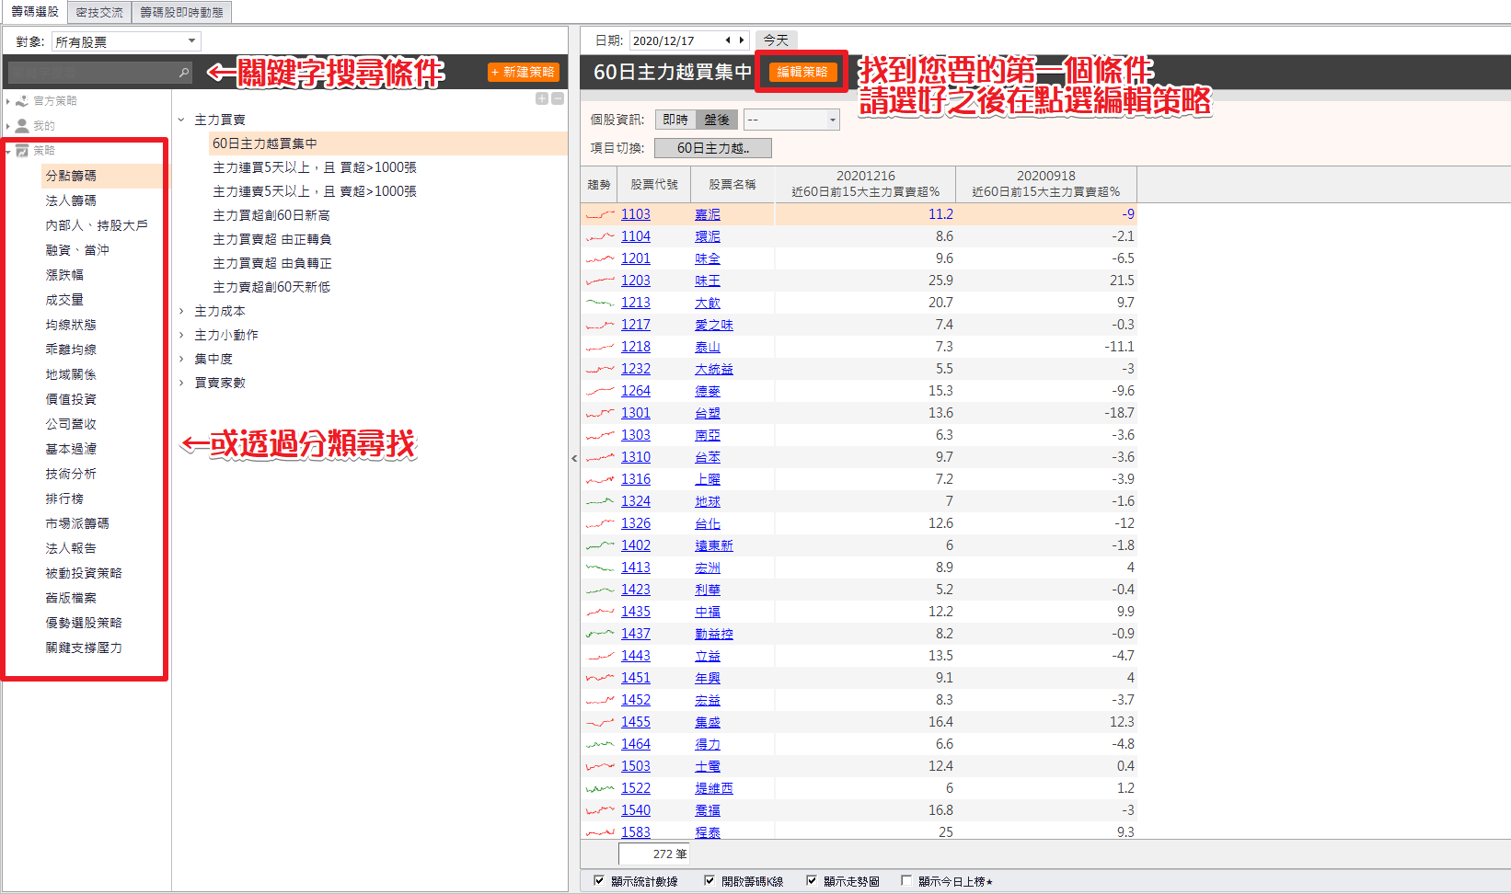The height and width of the screenshot is (894, 1511).
Task: Click the 我的 user icon
Action: (22, 126)
